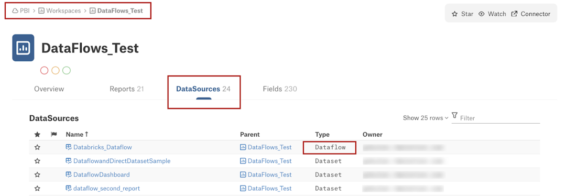Open Parent DataFlows_Test in DataflowandDirectDatasetSample row
The width and height of the screenshot is (566, 196).
(x=270, y=161)
